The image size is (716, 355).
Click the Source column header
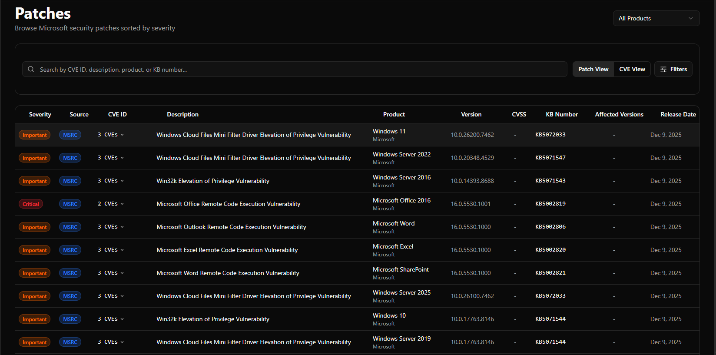point(79,114)
